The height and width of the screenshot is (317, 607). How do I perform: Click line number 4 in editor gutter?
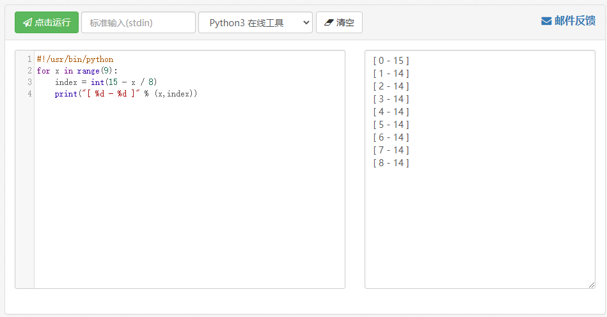29,93
